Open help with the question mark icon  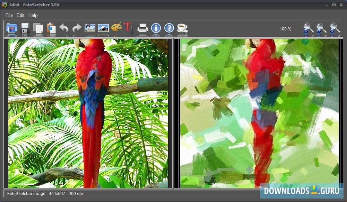tap(169, 28)
